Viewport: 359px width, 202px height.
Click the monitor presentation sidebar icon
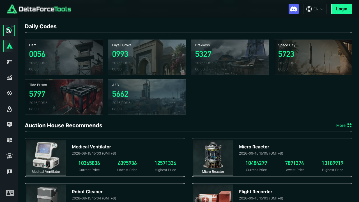pyautogui.click(x=10, y=125)
